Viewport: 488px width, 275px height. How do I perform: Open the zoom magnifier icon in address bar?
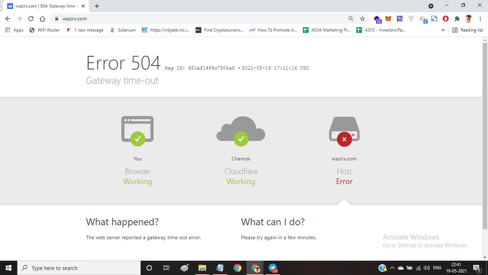(351, 19)
